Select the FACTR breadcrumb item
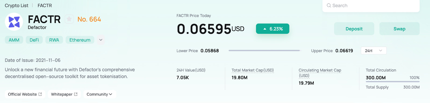430x103 pixels. [45, 5]
